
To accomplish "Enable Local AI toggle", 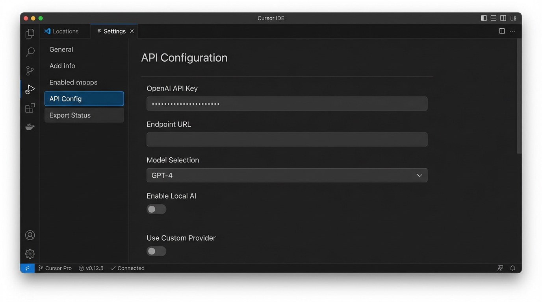I will point(156,209).
